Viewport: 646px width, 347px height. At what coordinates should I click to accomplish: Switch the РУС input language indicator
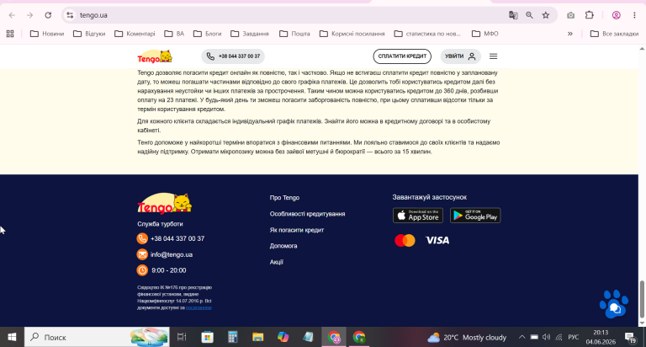point(574,337)
